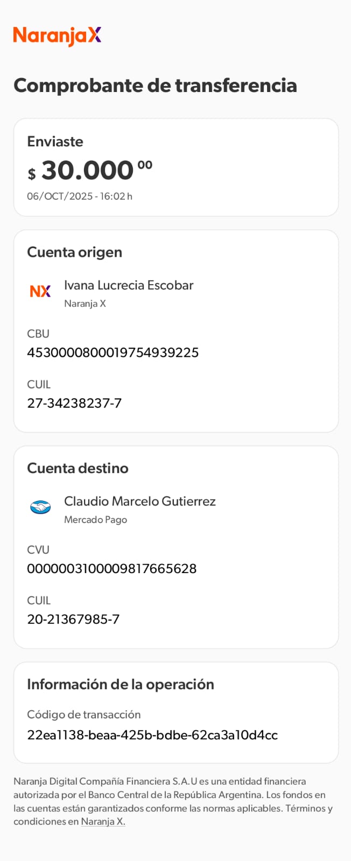Viewport: 351px width, 861px height.
Task: Click sender name Ivana Lucrecia Escobar
Action: tap(129, 285)
